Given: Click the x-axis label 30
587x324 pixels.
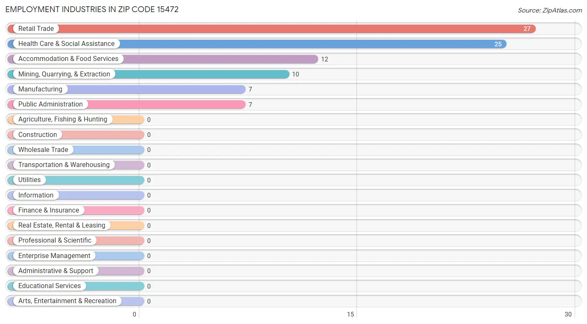Looking at the screenshot, I should (x=568, y=314).
